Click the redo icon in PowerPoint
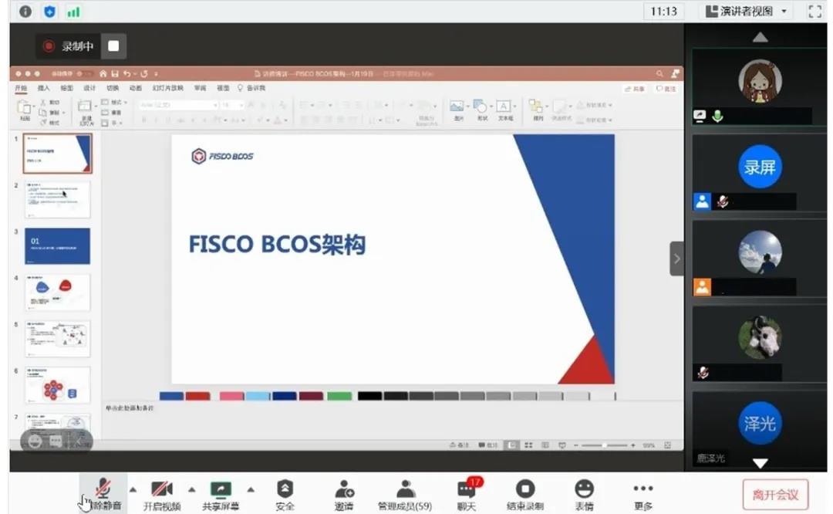833x514 pixels. click(x=144, y=73)
